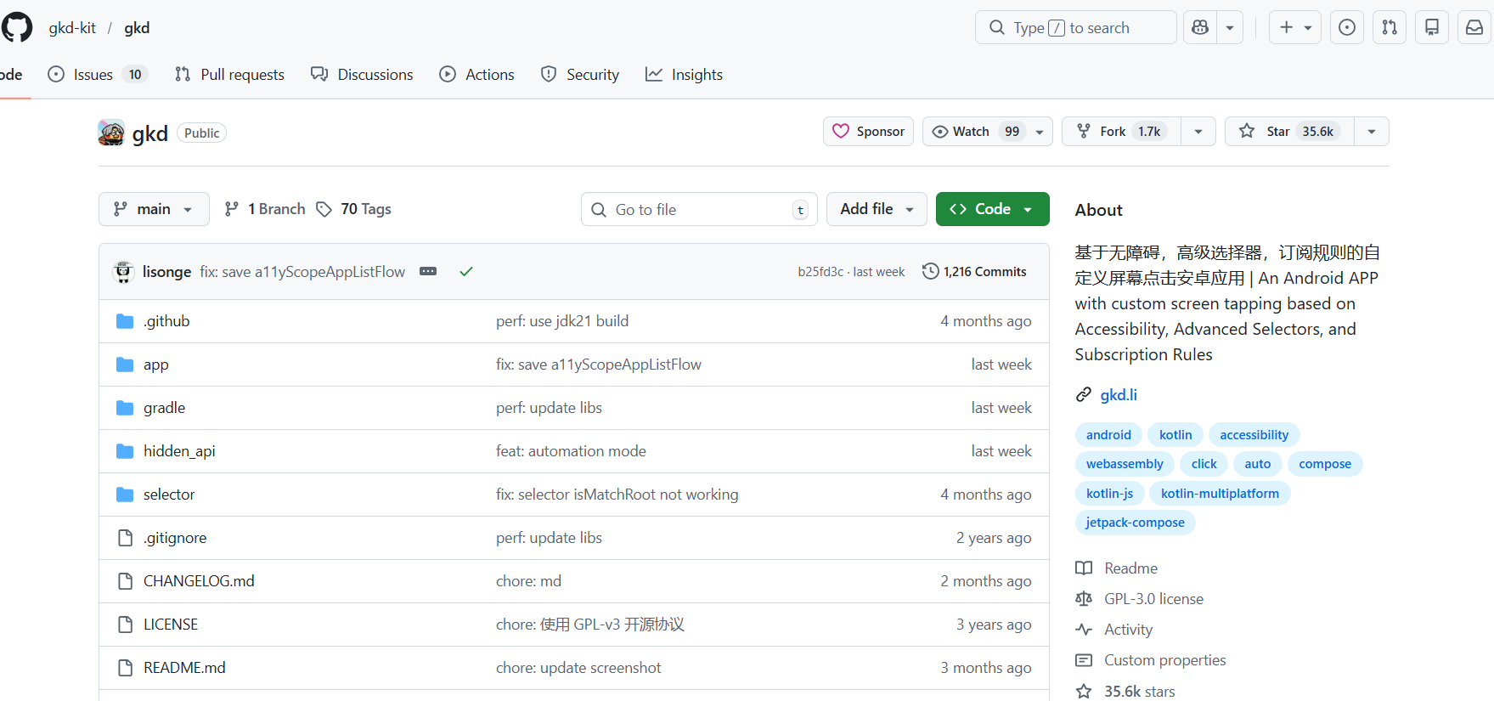Click the gkd repository avatar image
Image resolution: width=1494 pixels, height=701 pixels.
pyautogui.click(x=111, y=133)
